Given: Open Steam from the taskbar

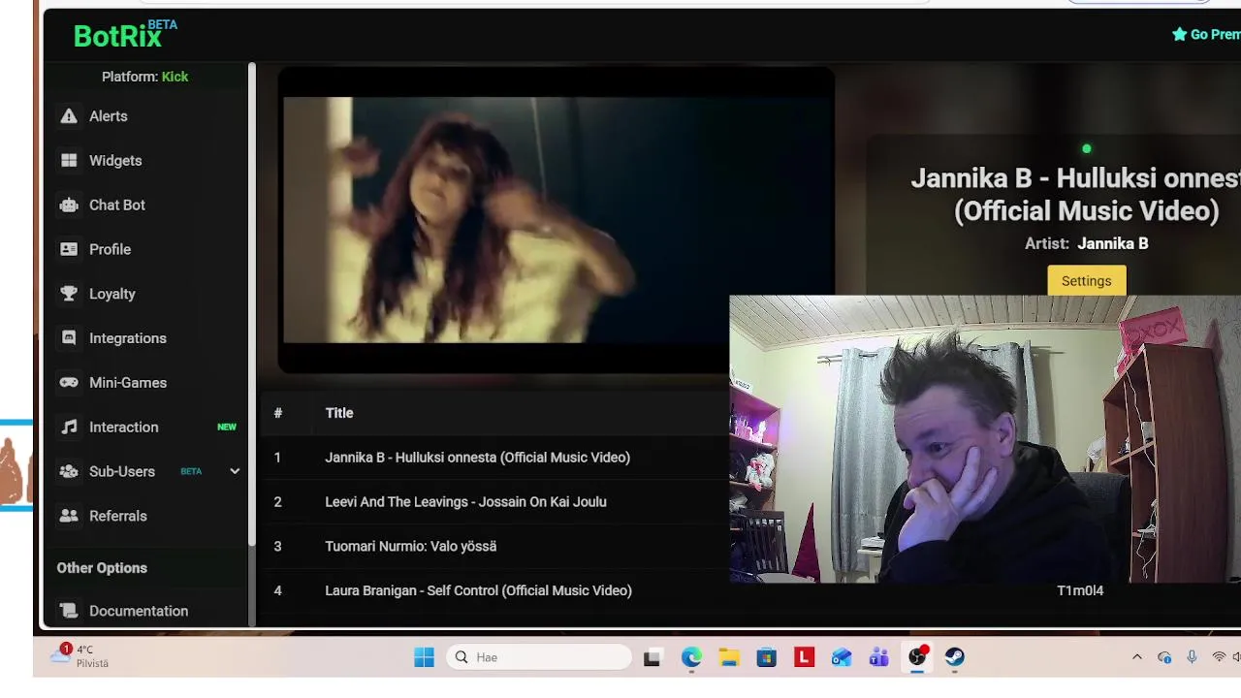Looking at the screenshot, I should [x=955, y=657].
